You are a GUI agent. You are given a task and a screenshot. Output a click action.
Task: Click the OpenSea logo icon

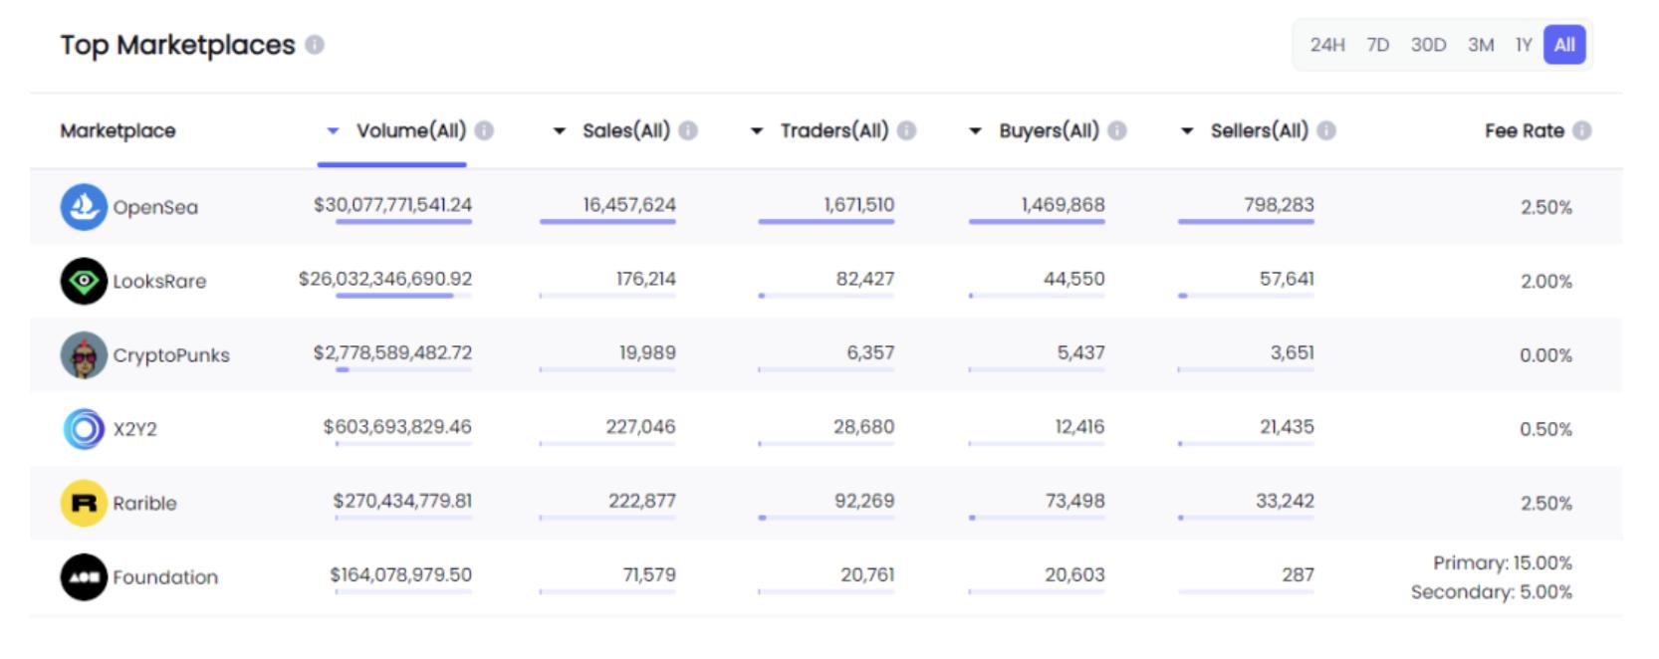[84, 207]
